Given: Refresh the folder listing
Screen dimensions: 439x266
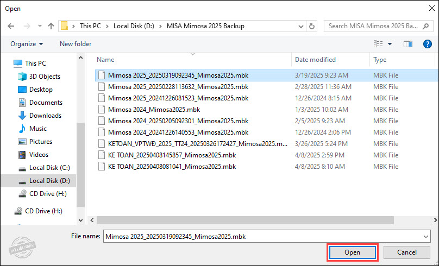Looking at the screenshot, I should [312, 26].
